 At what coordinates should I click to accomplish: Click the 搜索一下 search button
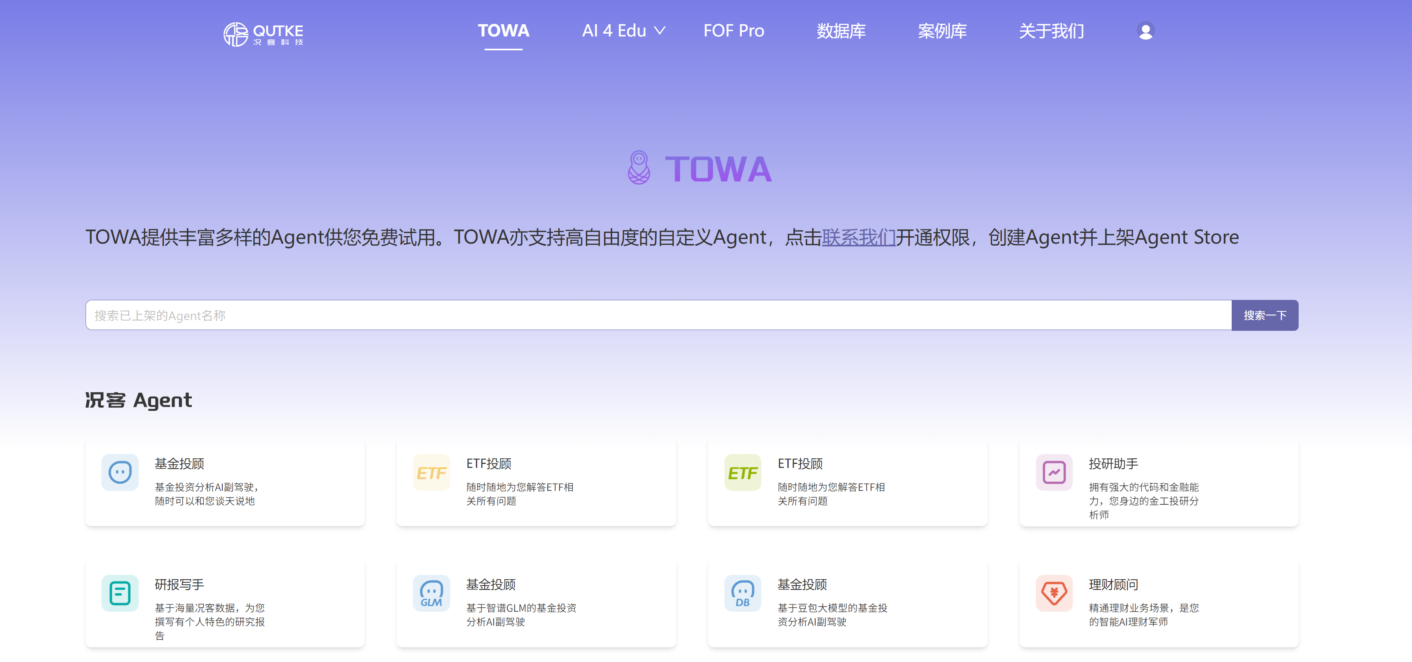pos(1265,315)
